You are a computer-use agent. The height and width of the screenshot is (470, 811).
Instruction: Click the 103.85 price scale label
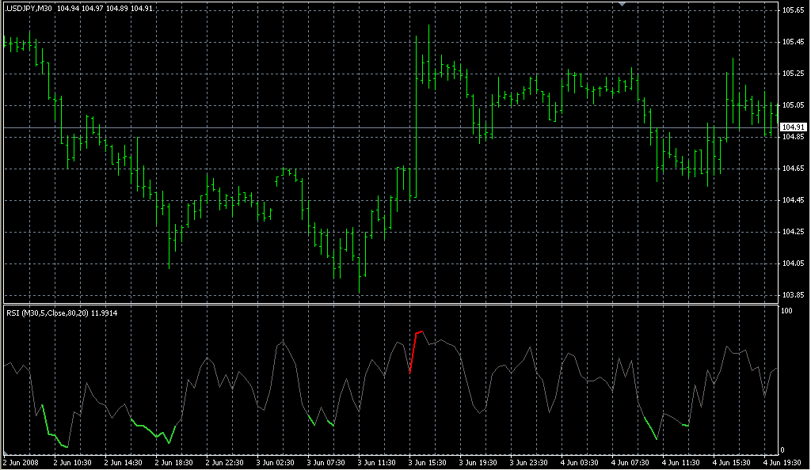click(x=793, y=295)
